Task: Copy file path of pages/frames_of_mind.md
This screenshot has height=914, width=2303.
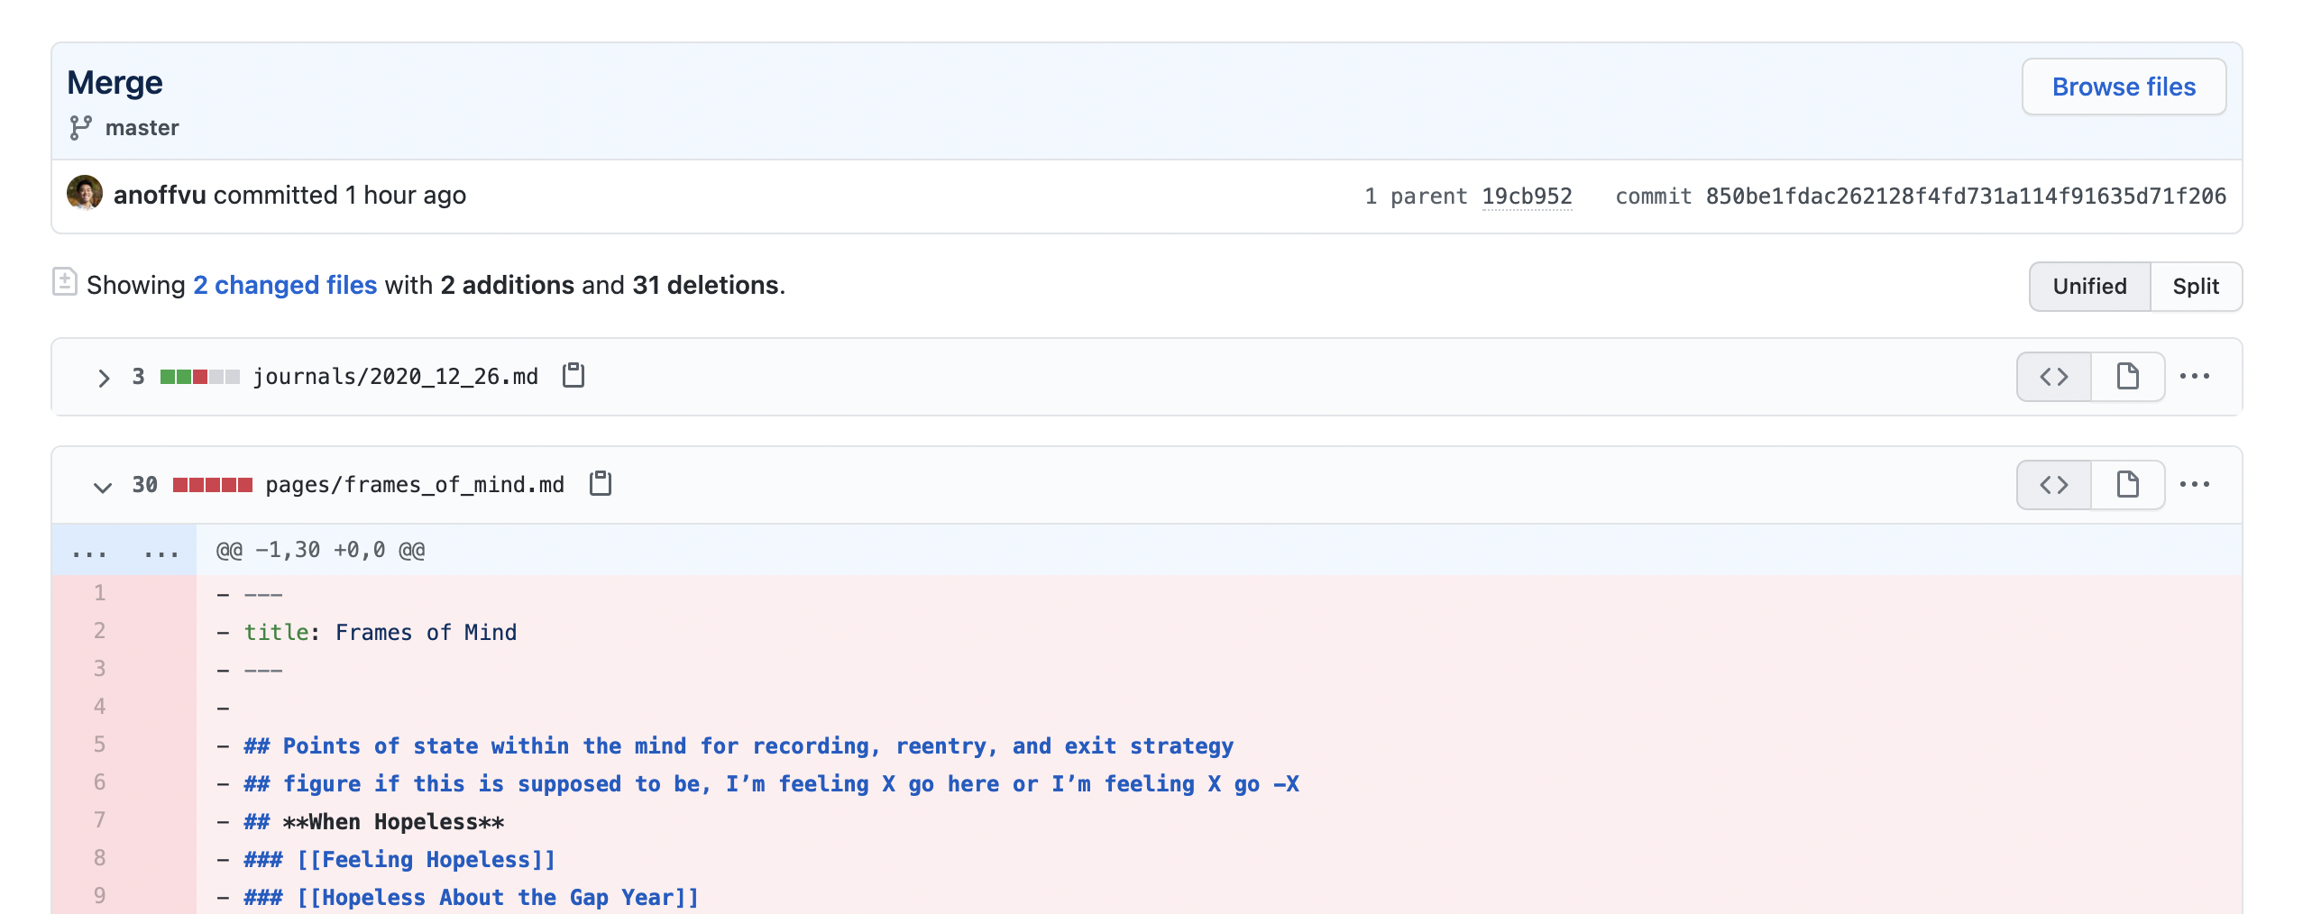Action: click(x=599, y=483)
